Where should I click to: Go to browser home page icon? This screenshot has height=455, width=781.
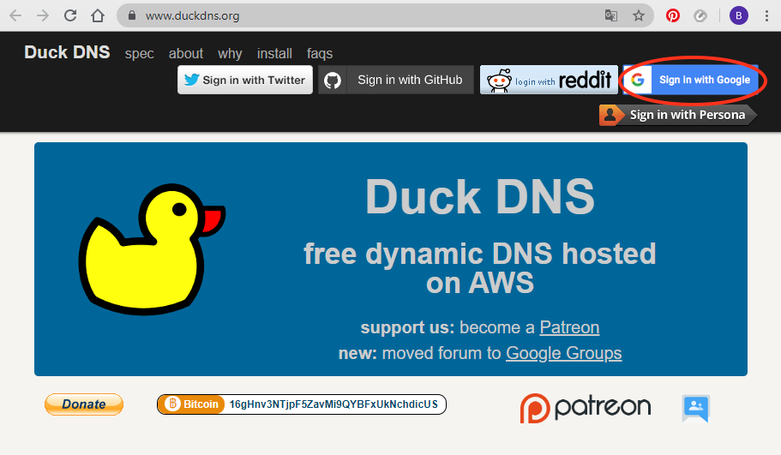pos(98,16)
